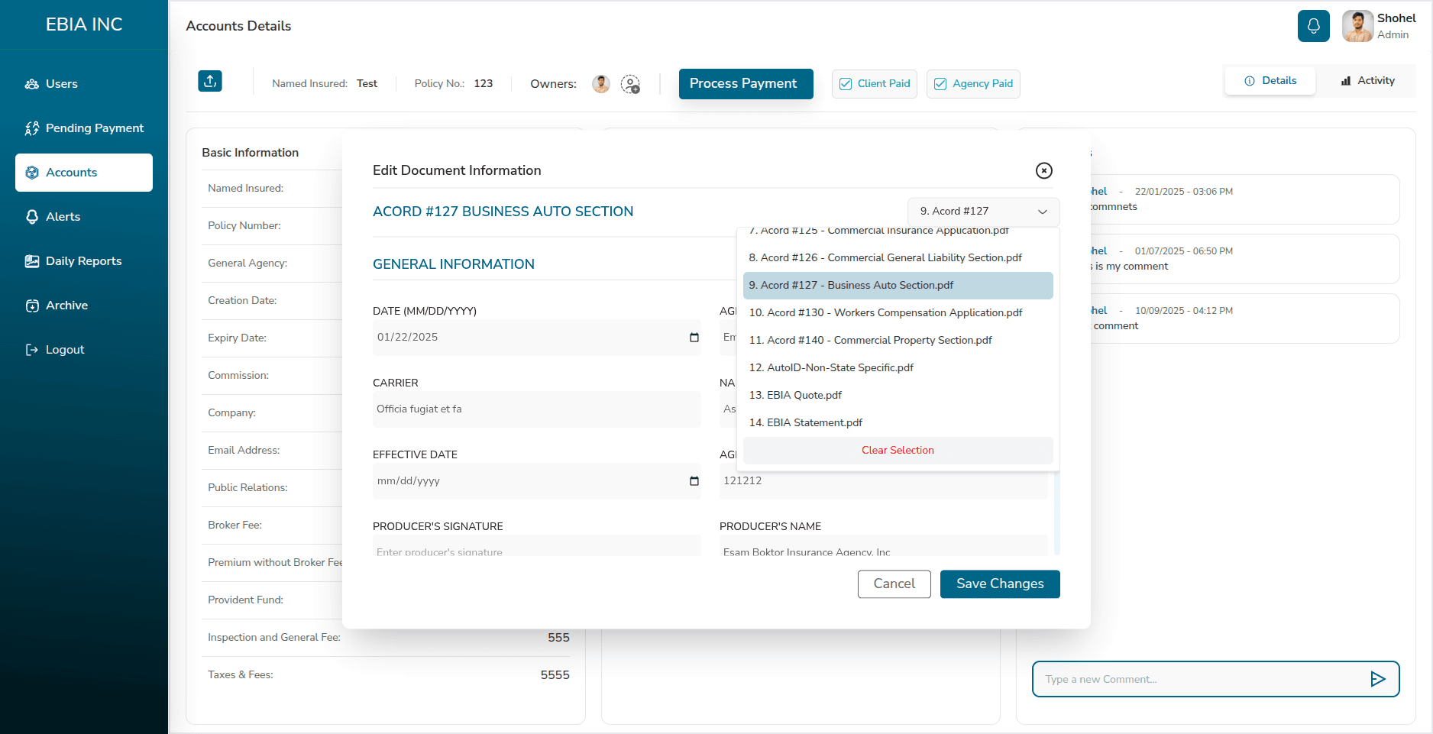The height and width of the screenshot is (734, 1433).
Task: Choose the highlighted Acord #127 Business Auto option
Action: click(x=898, y=286)
